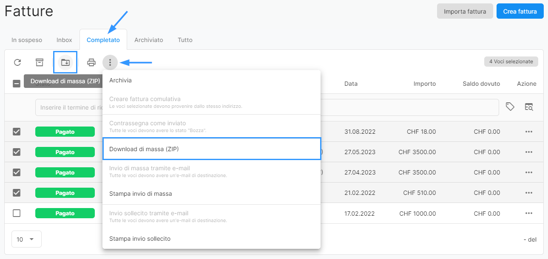This screenshot has width=548, height=259.
Task: Uncheck the invoice dated 31.08.2022
Action: (x=17, y=132)
